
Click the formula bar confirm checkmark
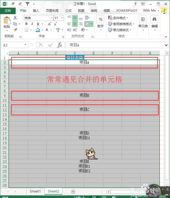click(50, 45)
